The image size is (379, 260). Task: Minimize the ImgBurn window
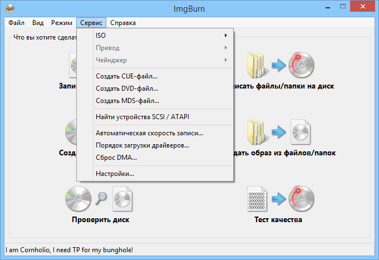pyautogui.click(x=328, y=7)
